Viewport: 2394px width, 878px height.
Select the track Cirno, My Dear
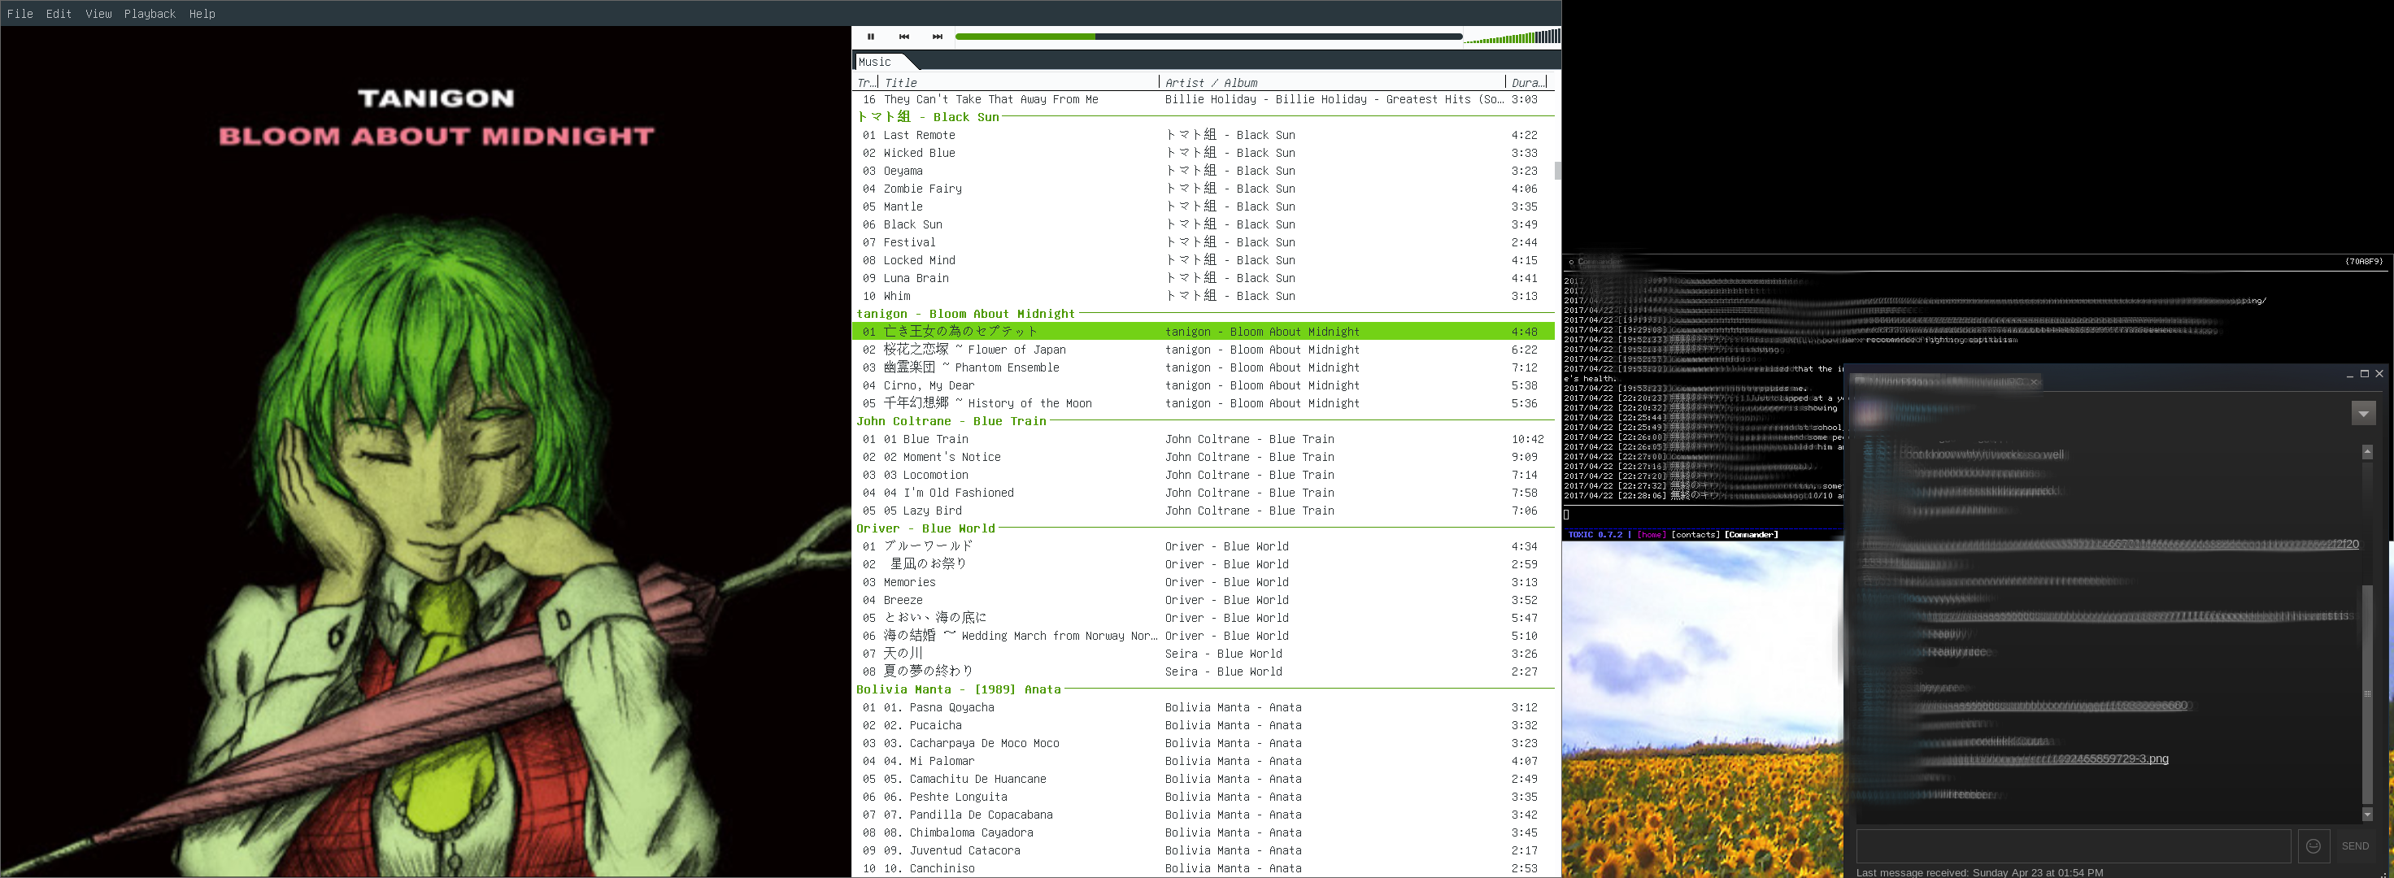tap(929, 385)
